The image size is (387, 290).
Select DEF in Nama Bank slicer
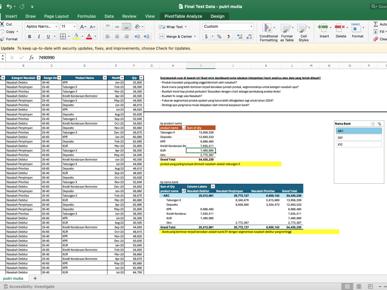[359, 138]
